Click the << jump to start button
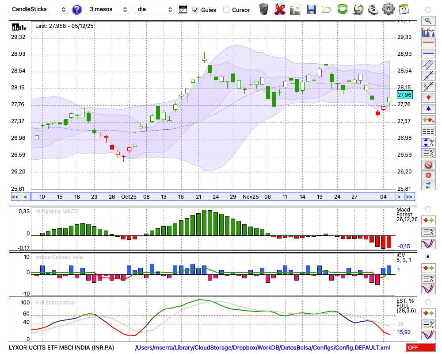The image size is (442, 354). click(x=15, y=197)
